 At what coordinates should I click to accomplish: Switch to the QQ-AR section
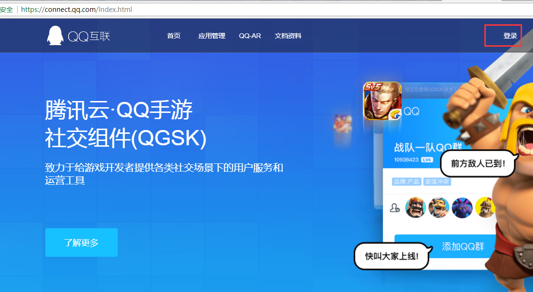[250, 35]
